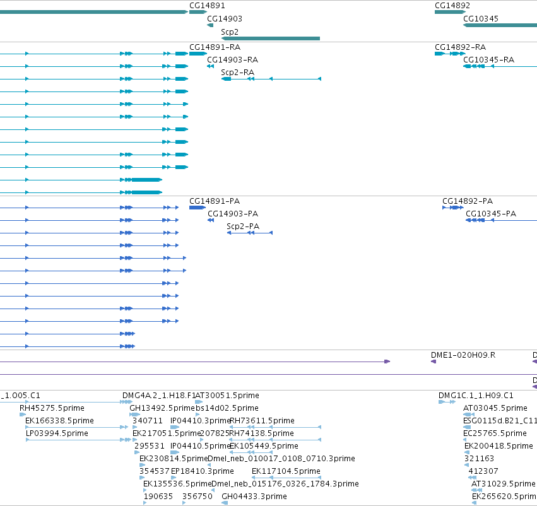Select the Scp2-RA transcript label
537x506 pixels.
coord(237,72)
